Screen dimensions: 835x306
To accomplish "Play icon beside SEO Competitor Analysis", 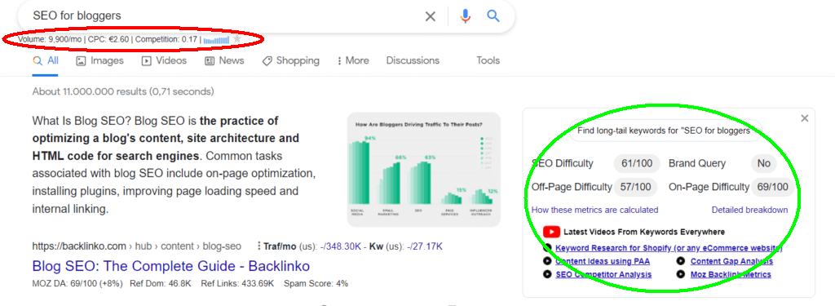I will [547, 274].
